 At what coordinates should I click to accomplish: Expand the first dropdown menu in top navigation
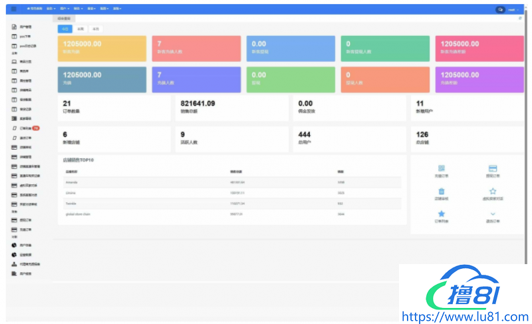click(x=50, y=9)
